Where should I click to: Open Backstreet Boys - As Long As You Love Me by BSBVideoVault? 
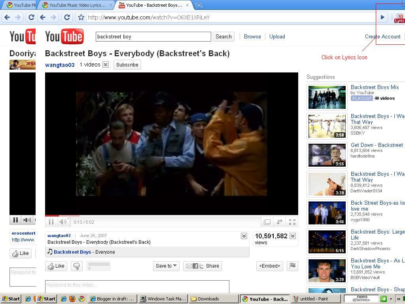(378, 263)
